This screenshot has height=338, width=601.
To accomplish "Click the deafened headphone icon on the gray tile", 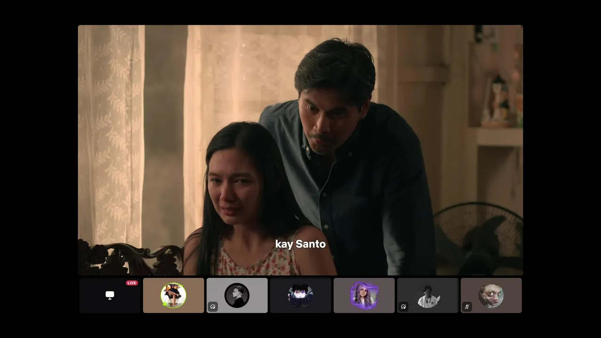I will (213, 307).
